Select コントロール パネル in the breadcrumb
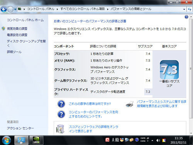 [41, 9]
